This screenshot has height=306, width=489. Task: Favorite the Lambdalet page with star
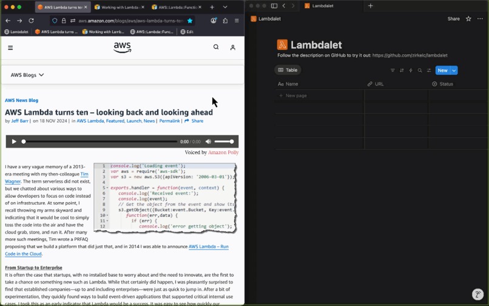pos(468,19)
